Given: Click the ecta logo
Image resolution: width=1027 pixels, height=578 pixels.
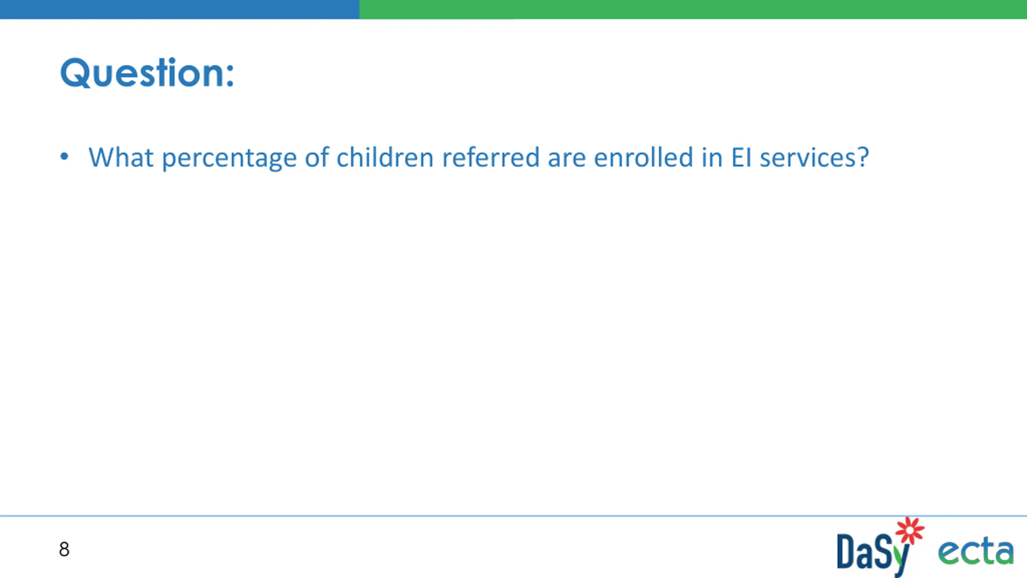Looking at the screenshot, I should click(x=976, y=553).
